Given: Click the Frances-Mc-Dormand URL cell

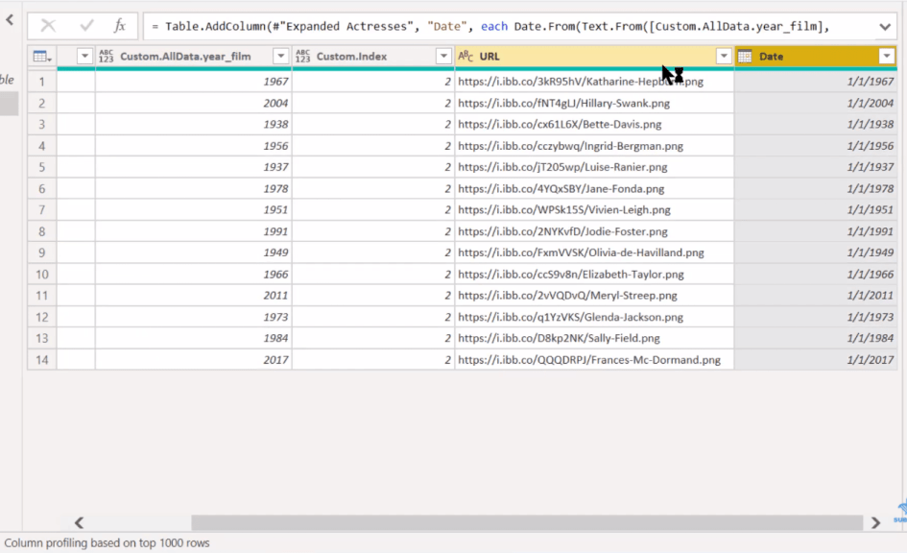Looking at the screenshot, I should pyautogui.click(x=594, y=360).
